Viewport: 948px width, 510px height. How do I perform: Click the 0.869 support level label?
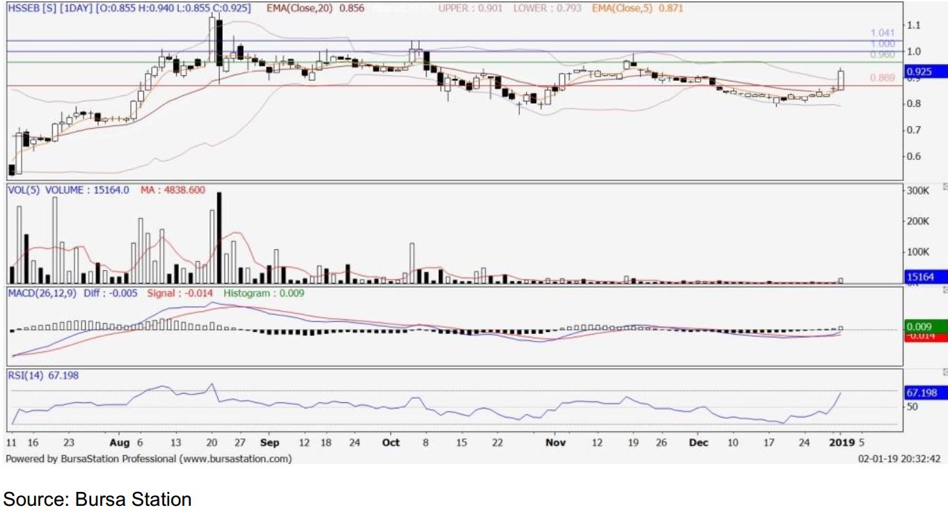(883, 78)
